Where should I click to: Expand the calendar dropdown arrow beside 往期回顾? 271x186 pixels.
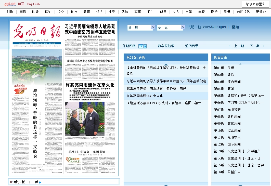[x=145, y=46]
